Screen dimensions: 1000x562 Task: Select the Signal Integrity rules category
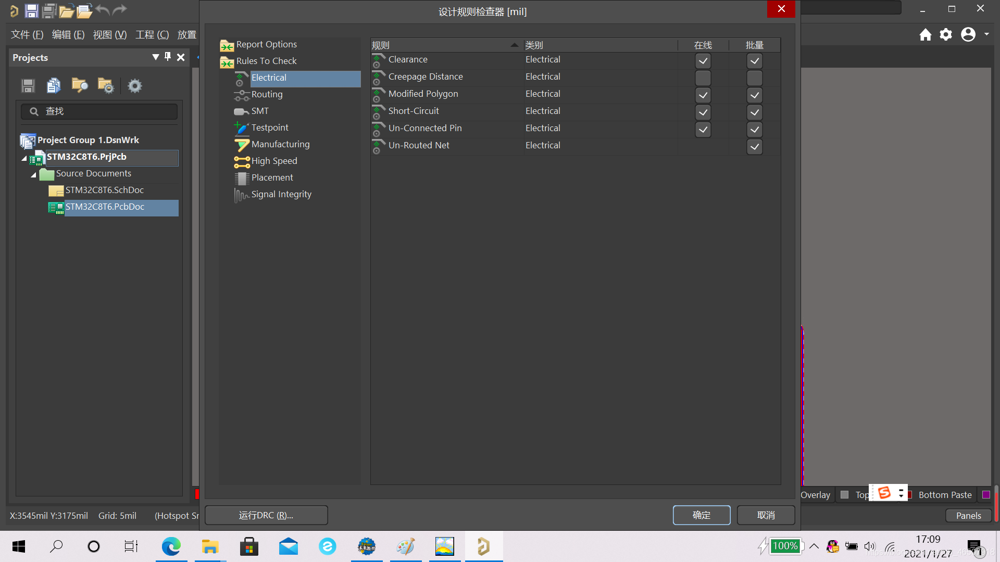tap(281, 194)
